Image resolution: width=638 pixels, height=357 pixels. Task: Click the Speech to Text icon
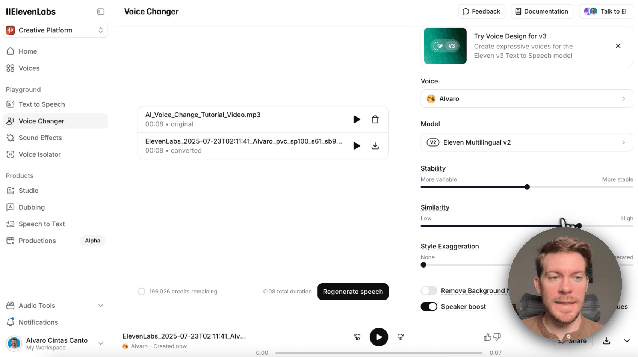coord(11,224)
